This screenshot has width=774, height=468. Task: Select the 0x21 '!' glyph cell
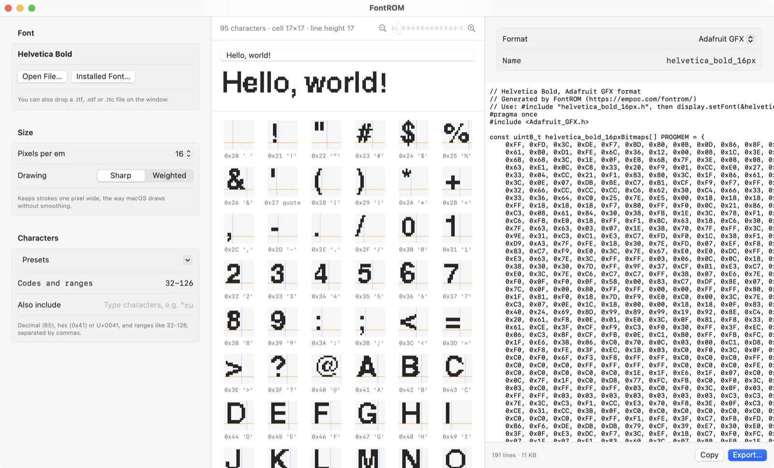[283, 140]
